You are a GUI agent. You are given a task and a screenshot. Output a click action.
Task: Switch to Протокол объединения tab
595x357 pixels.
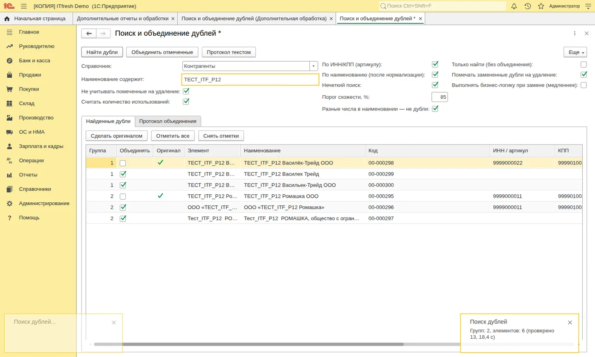167,121
